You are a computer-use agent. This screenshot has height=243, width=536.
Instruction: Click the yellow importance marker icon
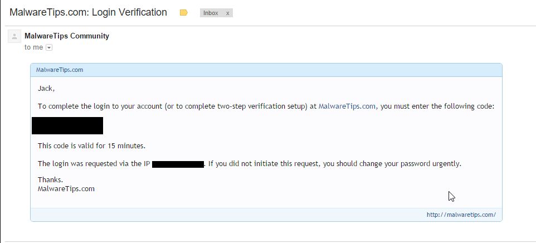184,13
